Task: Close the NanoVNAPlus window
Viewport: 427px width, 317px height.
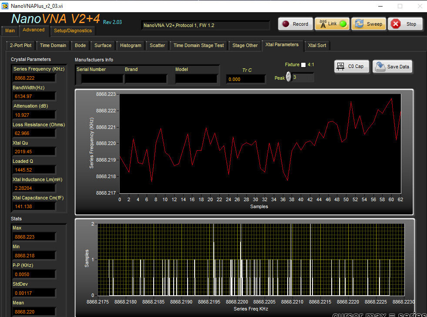Action: [x=420, y=6]
